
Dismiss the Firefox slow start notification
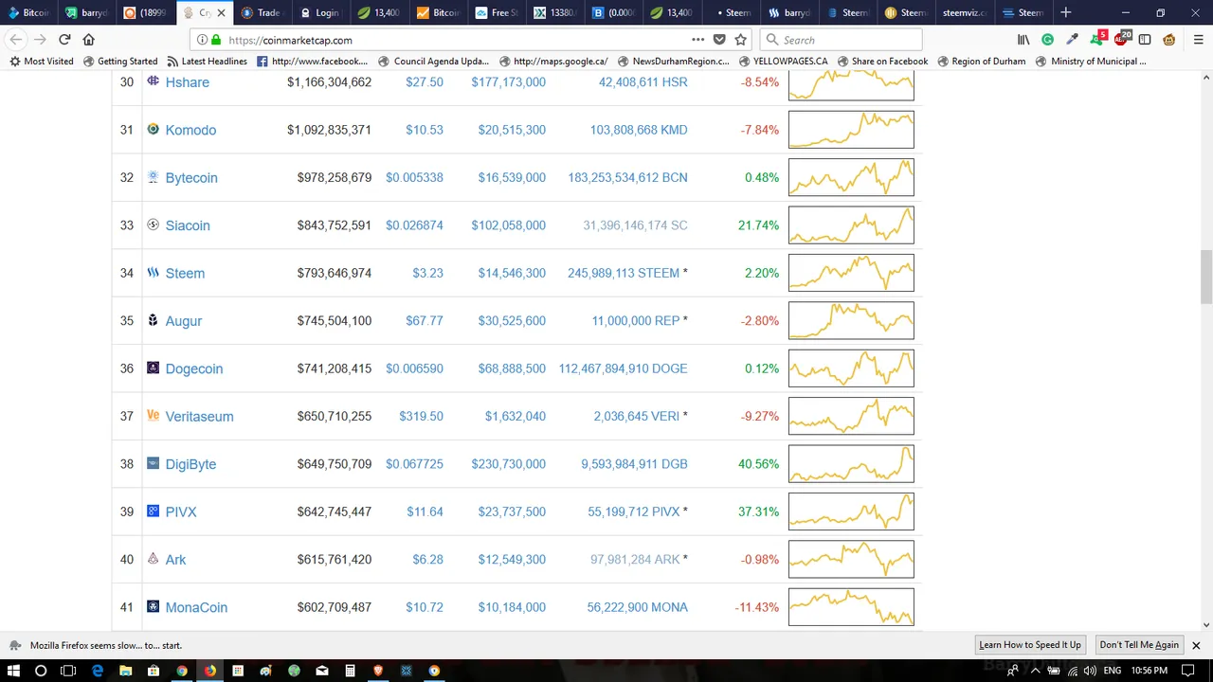tap(1196, 645)
